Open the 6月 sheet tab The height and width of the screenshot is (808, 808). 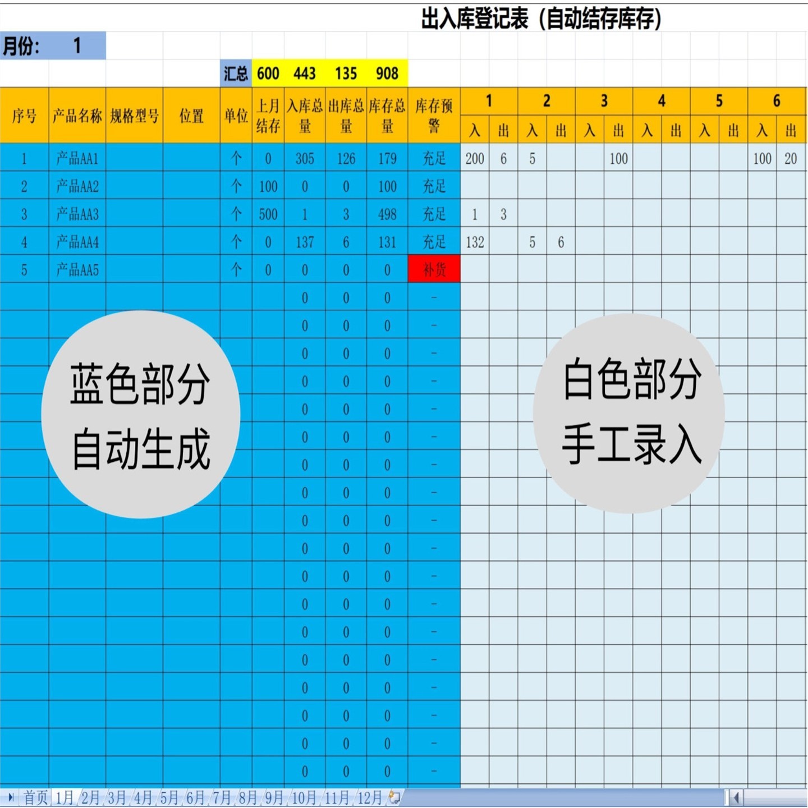[195, 797]
